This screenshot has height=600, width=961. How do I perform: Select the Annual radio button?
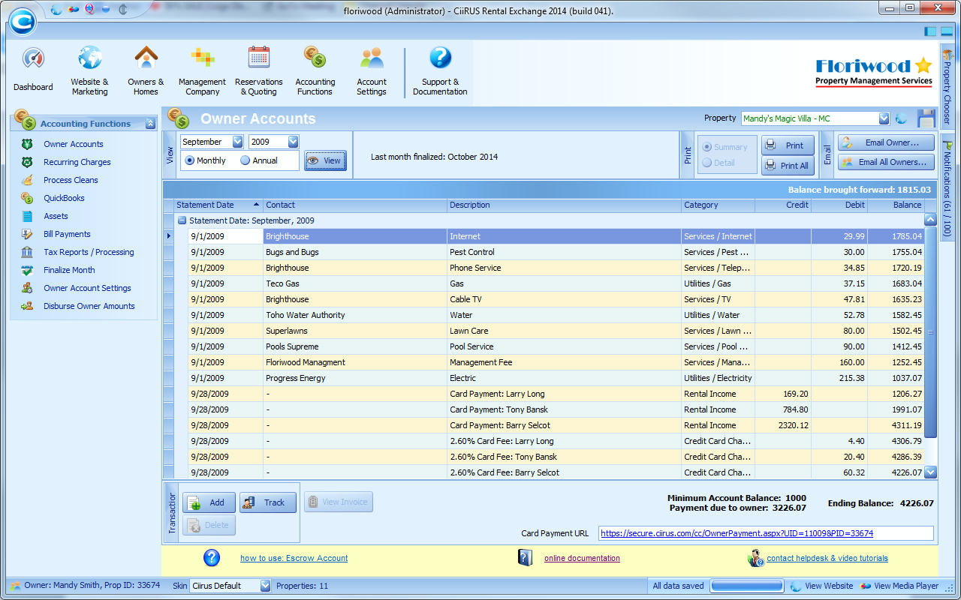click(245, 160)
